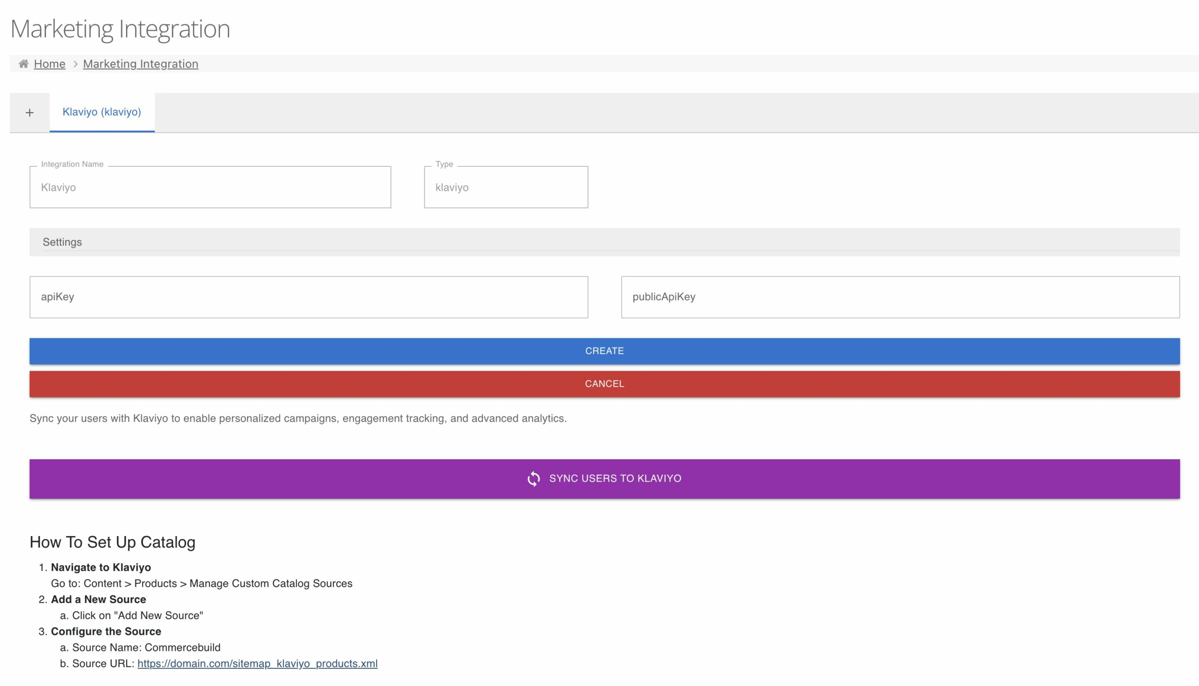
Task: Click the CREATE button
Action: [x=604, y=350]
